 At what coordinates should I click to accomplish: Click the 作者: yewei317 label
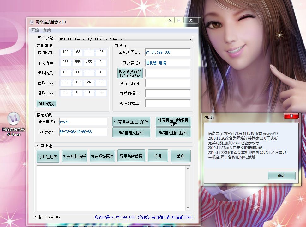[47, 217]
